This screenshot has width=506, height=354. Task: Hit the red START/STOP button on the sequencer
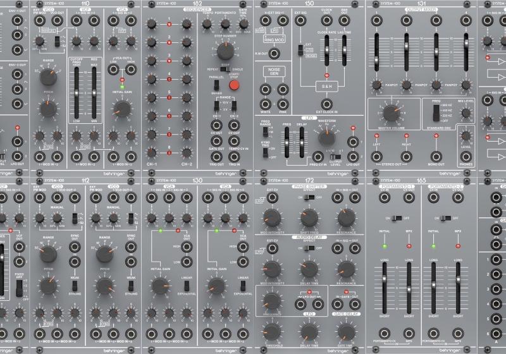point(234,85)
